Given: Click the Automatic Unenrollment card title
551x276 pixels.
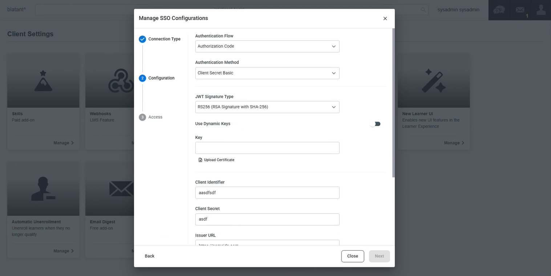Looking at the screenshot, I should [x=36, y=222].
